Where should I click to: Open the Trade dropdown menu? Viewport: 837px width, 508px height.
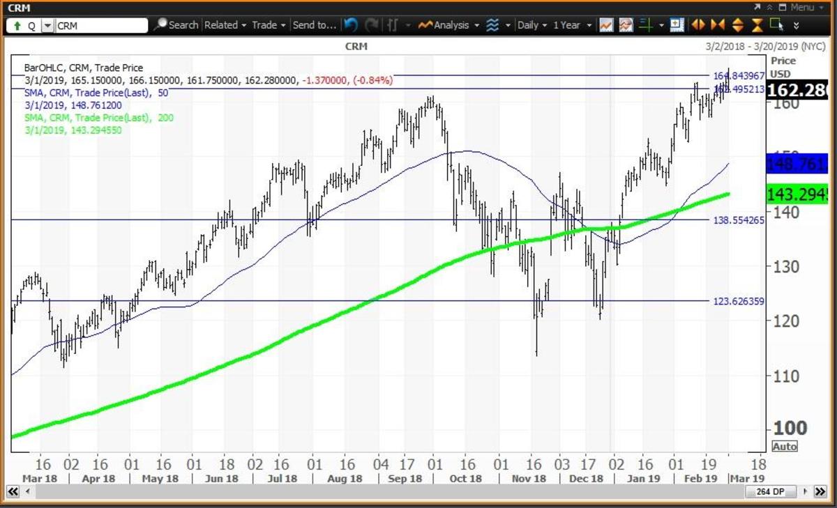click(269, 25)
